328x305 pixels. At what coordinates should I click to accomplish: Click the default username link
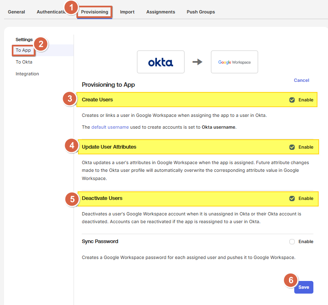[110, 127]
